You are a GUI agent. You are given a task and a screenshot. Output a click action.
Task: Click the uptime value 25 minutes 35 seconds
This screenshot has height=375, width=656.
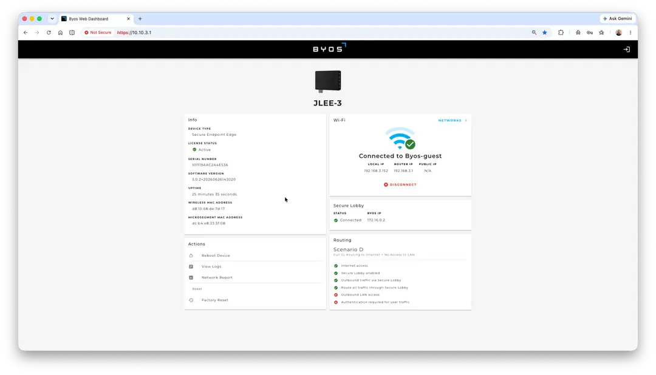[214, 194]
